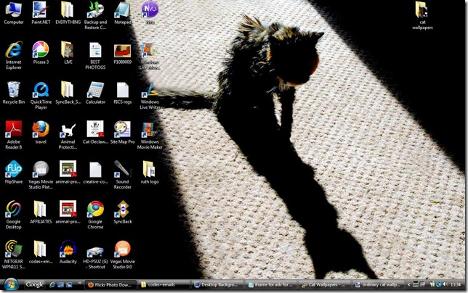Open the cat wallpapers folder
Screen dimensions: 468x293
[422, 15]
